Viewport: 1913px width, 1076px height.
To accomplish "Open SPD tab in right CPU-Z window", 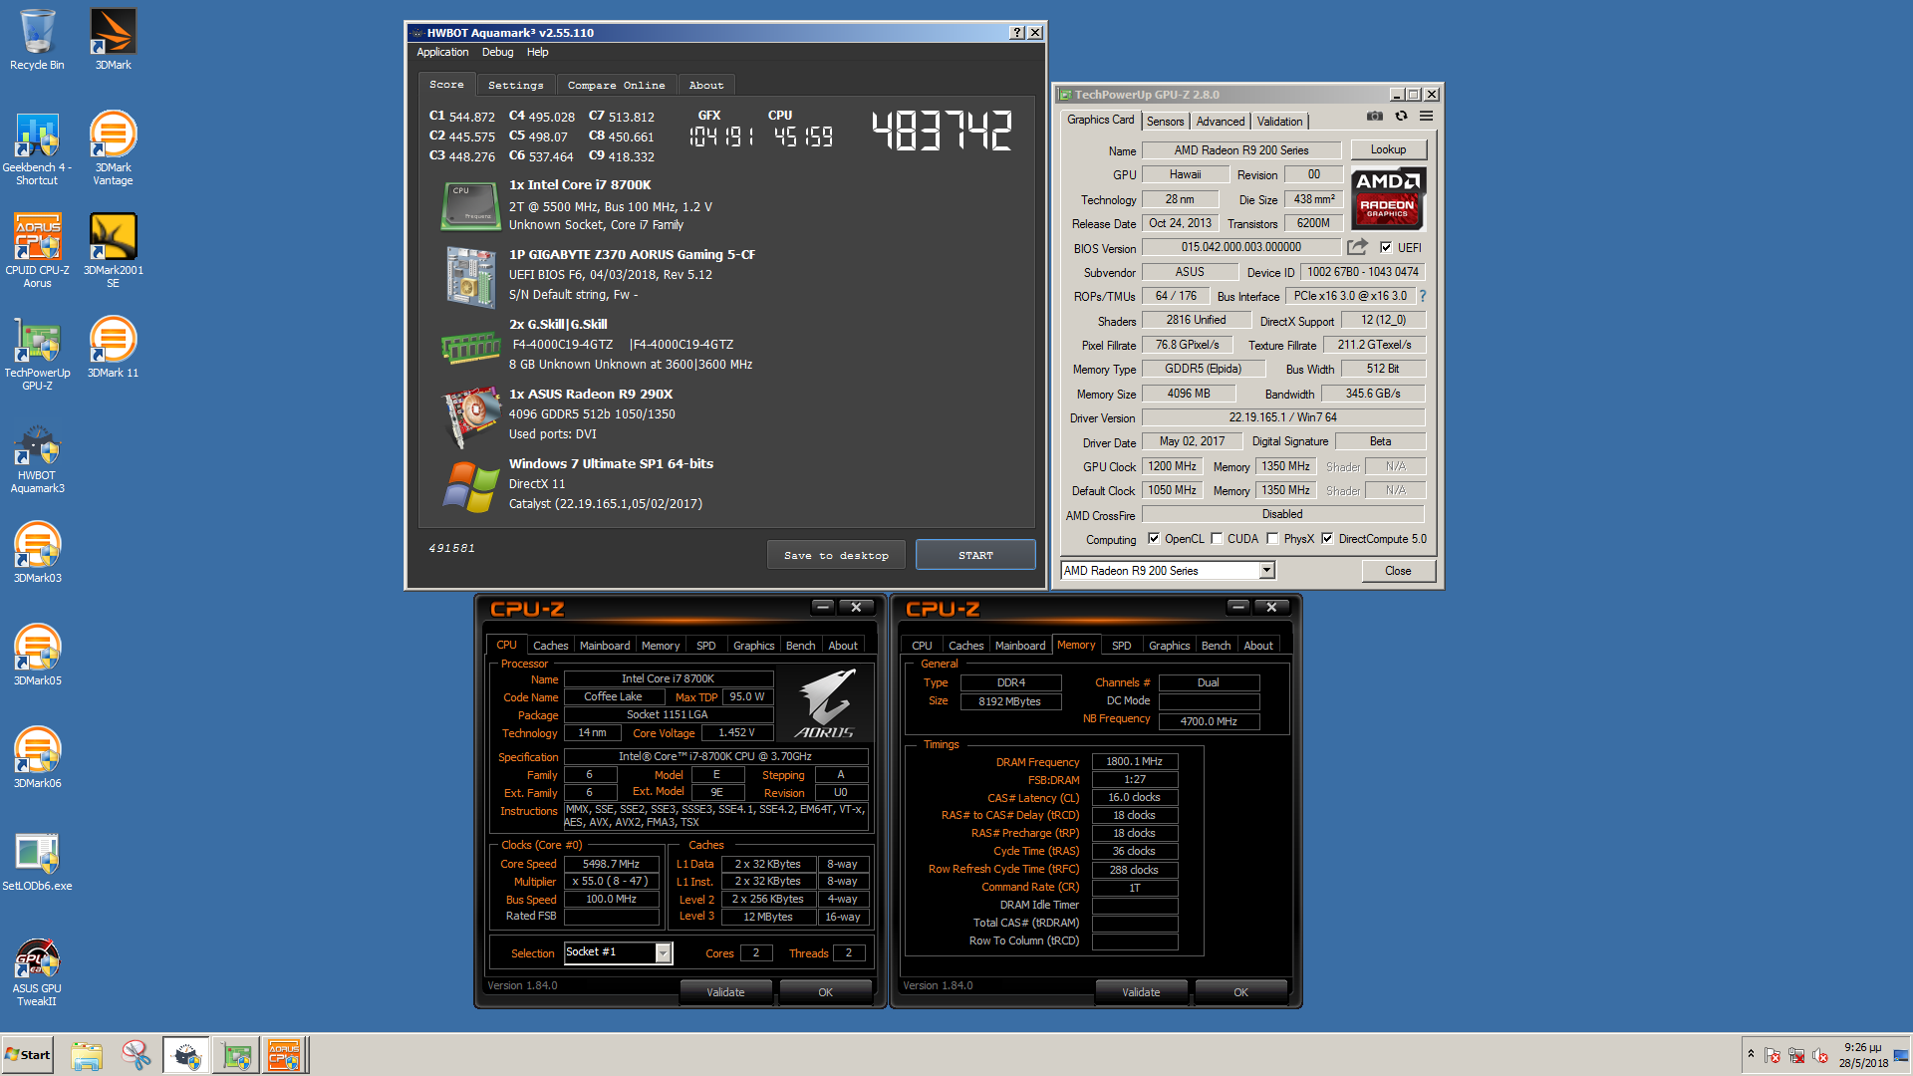I will coord(1121,646).
